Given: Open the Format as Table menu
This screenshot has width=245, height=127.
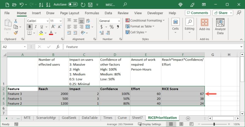Looking at the screenshot, I should click(140, 26).
